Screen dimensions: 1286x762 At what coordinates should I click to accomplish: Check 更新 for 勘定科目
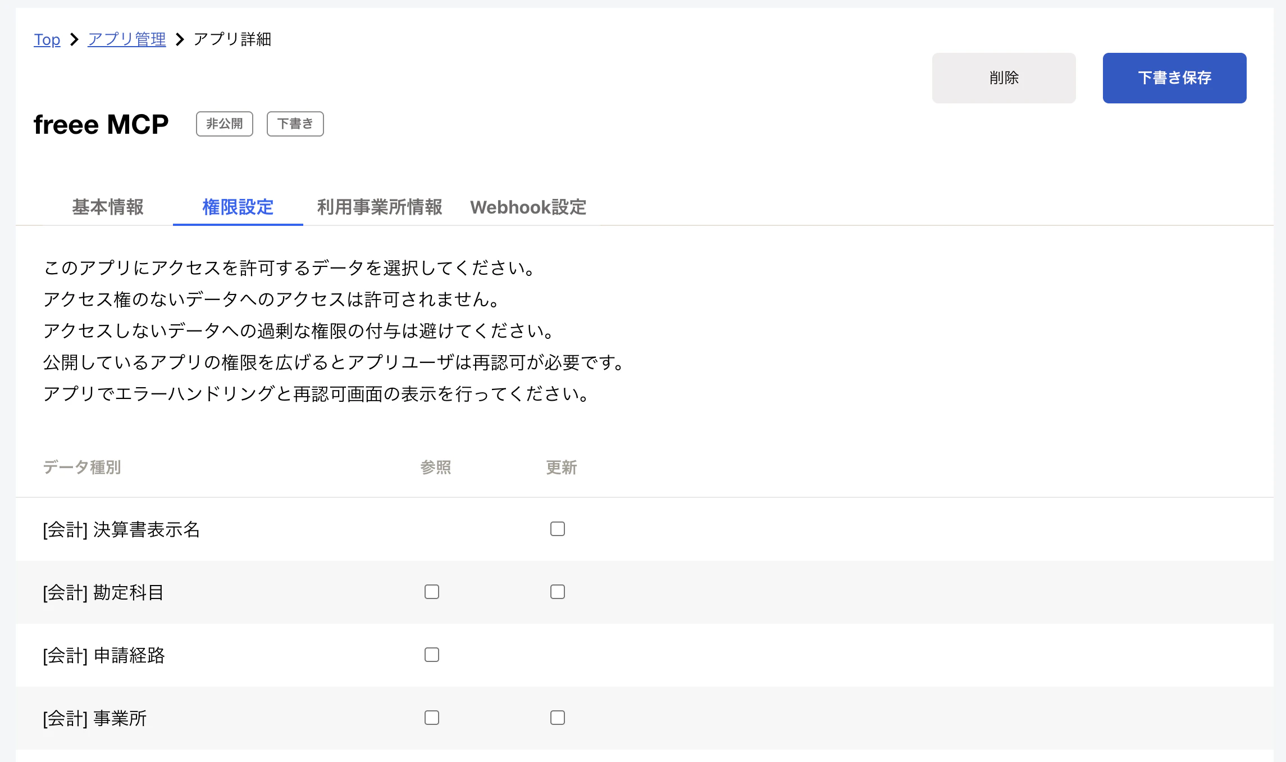tap(557, 592)
